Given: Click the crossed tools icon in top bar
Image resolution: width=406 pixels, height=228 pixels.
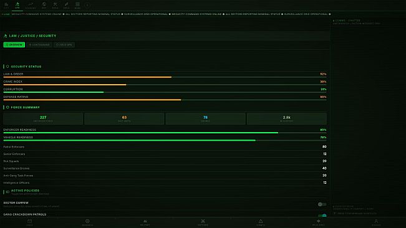Looking at the screenshot, I should 55,5.
